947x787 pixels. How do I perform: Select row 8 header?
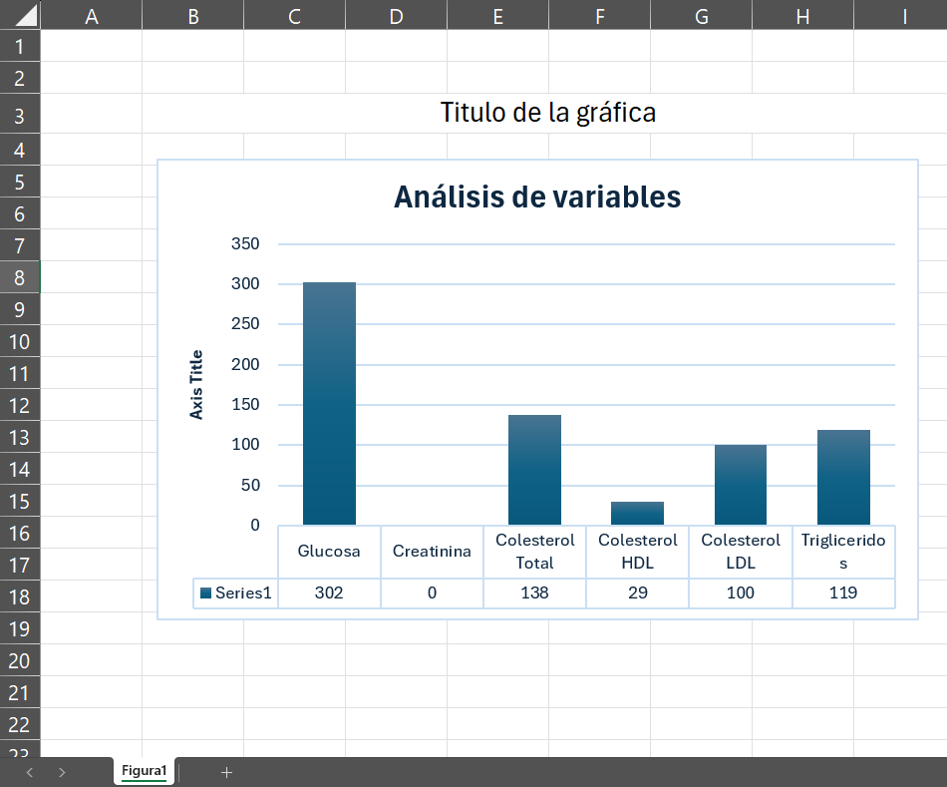pos(20,277)
